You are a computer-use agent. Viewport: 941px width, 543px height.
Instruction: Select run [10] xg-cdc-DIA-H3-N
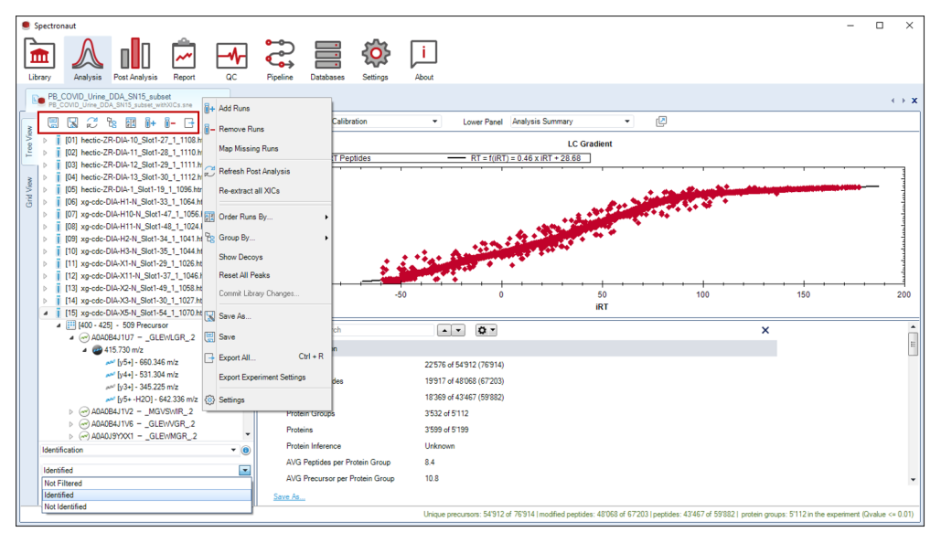coord(134,251)
